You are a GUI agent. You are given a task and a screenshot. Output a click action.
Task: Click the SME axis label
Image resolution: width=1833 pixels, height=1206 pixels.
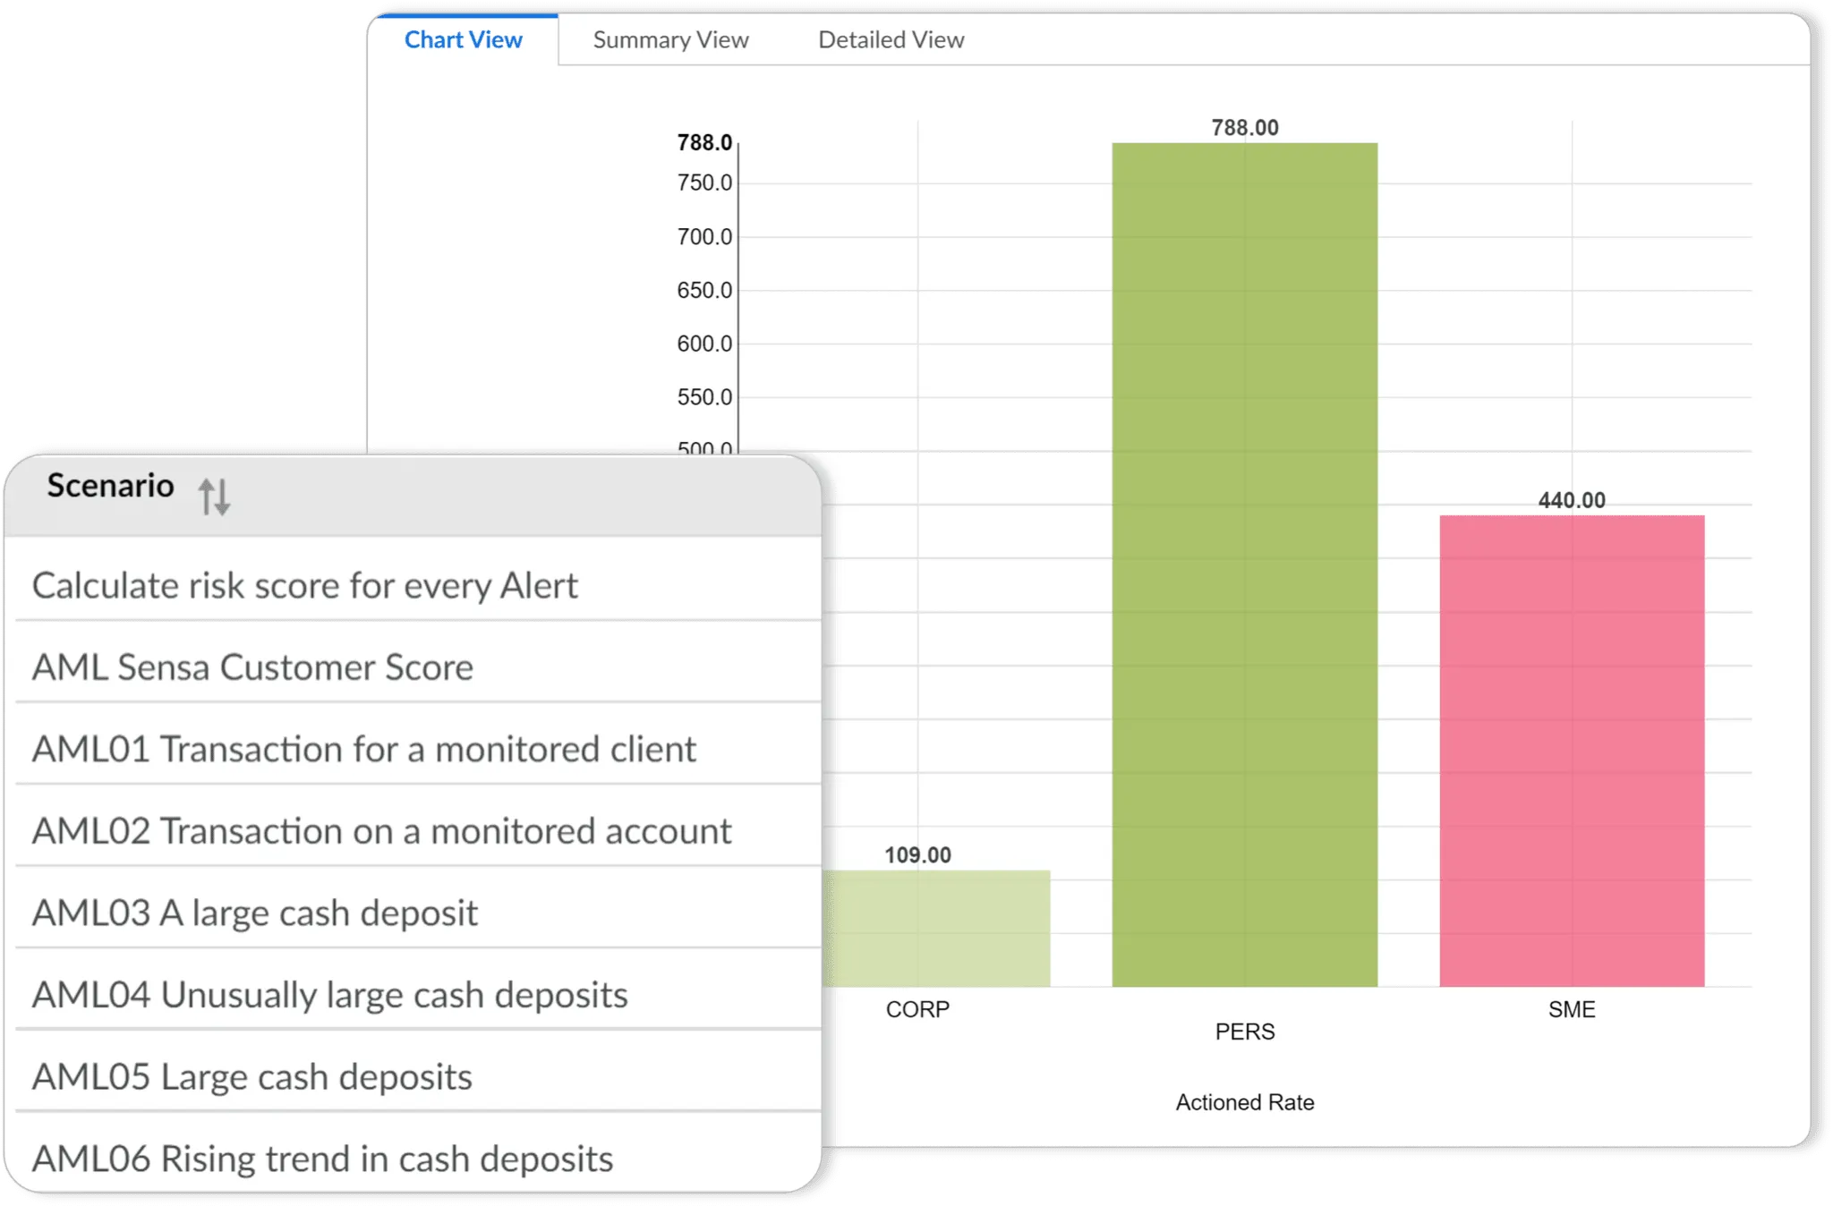coord(1572,1009)
